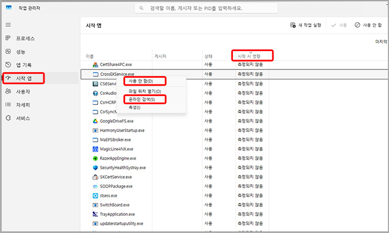Click the CsrSync row icon
The height and width of the screenshot is (233, 389).
pyautogui.click(x=95, y=112)
